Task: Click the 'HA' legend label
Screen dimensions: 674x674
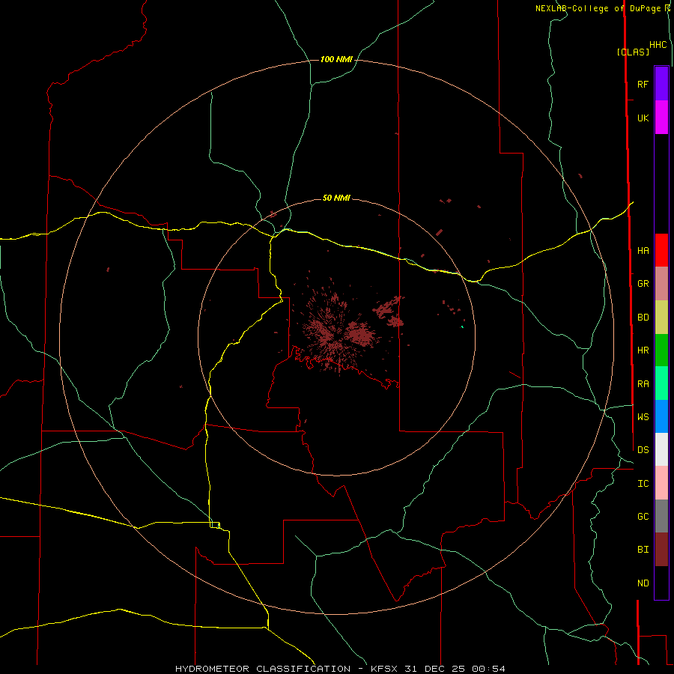Action: pos(643,251)
